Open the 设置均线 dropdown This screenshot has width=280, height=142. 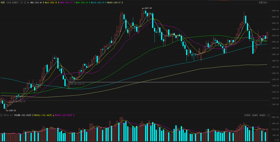[x=263, y=2]
